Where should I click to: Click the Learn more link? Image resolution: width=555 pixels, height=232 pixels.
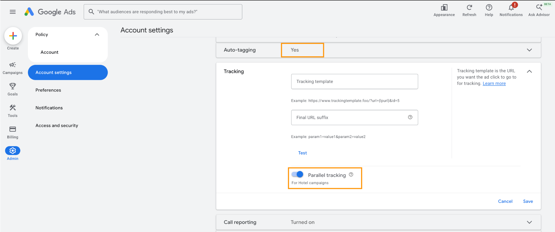coord(494,83)
